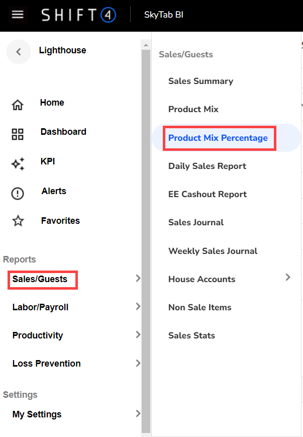Open Weekly Sales Journal
The height and width of the screenshot is (437, 303).
coord(213,251)
